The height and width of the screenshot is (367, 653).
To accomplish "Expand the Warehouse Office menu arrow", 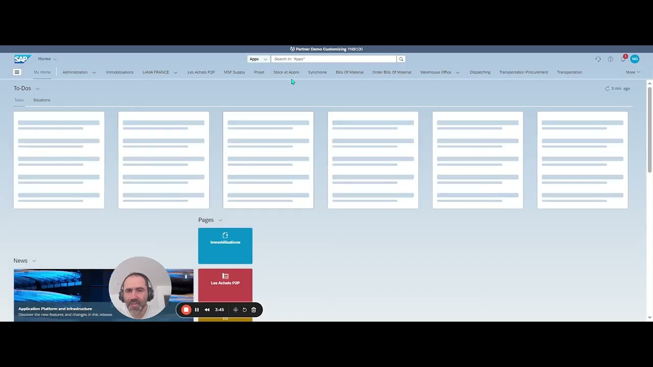I will click(458, 72).
